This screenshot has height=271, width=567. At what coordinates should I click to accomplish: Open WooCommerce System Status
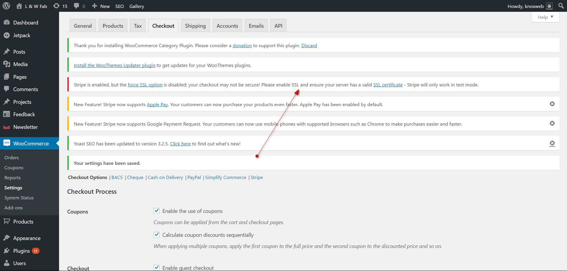click(19, 198)
